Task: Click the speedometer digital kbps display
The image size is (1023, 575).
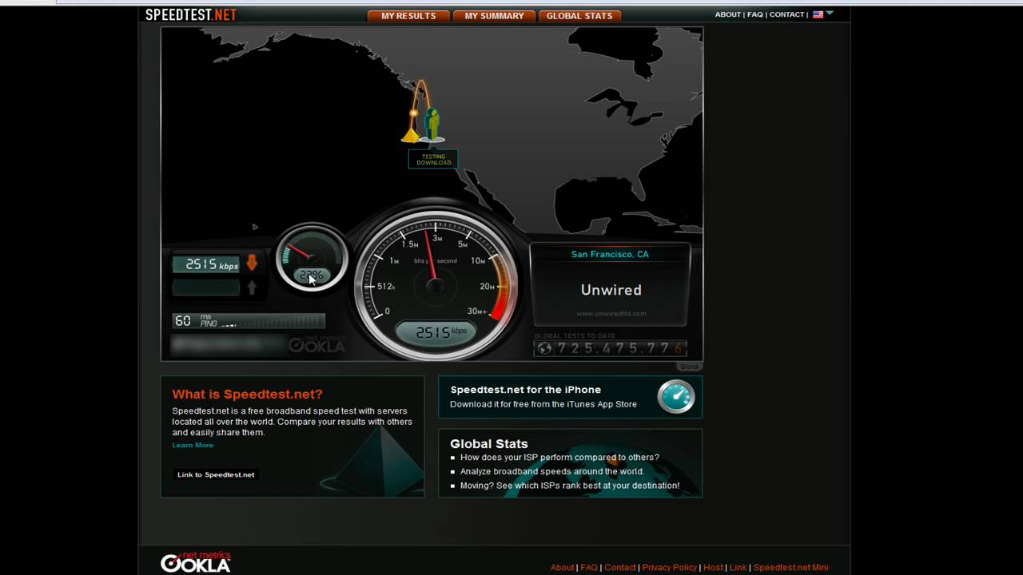Action: click(x=436, y=332)
